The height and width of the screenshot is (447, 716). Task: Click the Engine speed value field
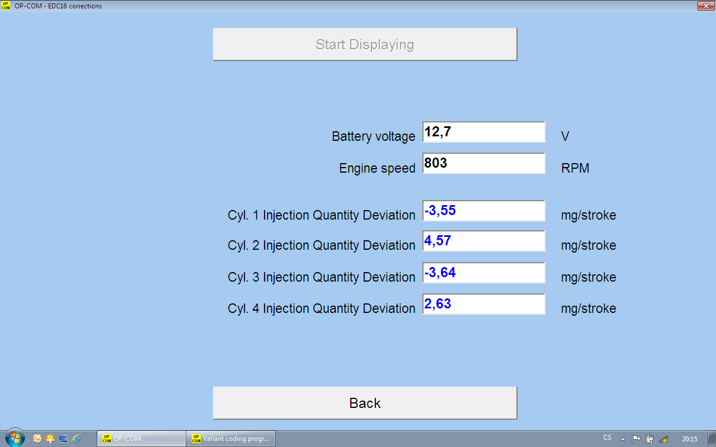483,164
